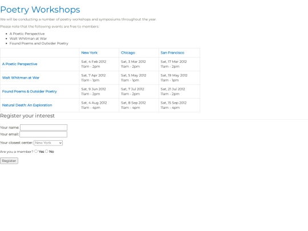Screen dimensions: 308x231
Task: Focus the Your name input field
Action: pyautogui.click(x=43, y=127)
